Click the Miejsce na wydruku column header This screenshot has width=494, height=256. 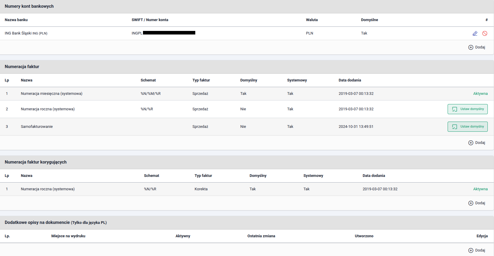68,236
